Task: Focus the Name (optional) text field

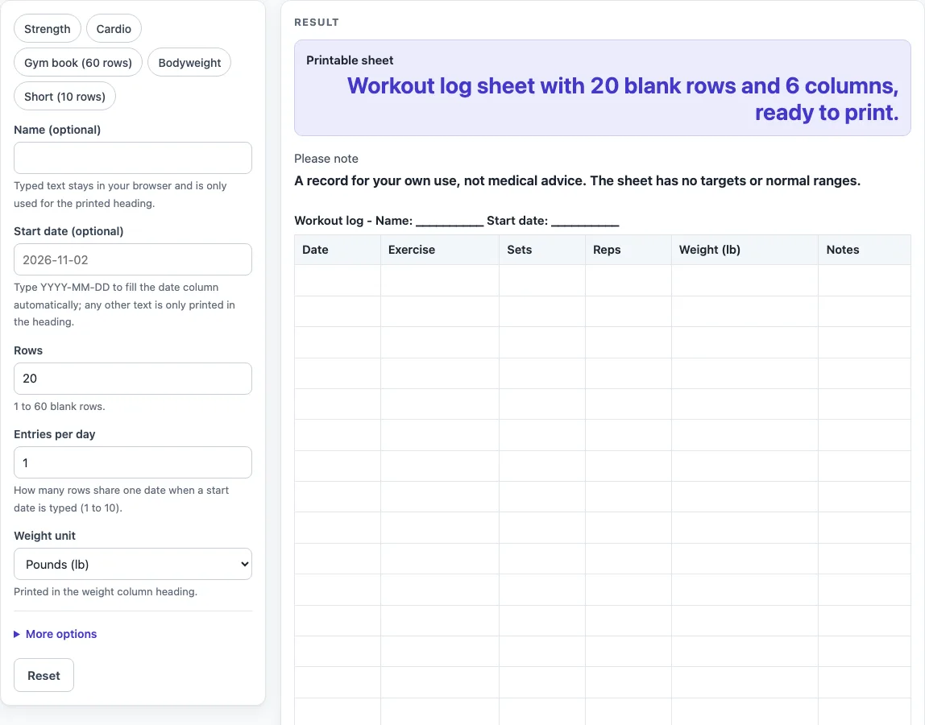Action: pos(133,158)
